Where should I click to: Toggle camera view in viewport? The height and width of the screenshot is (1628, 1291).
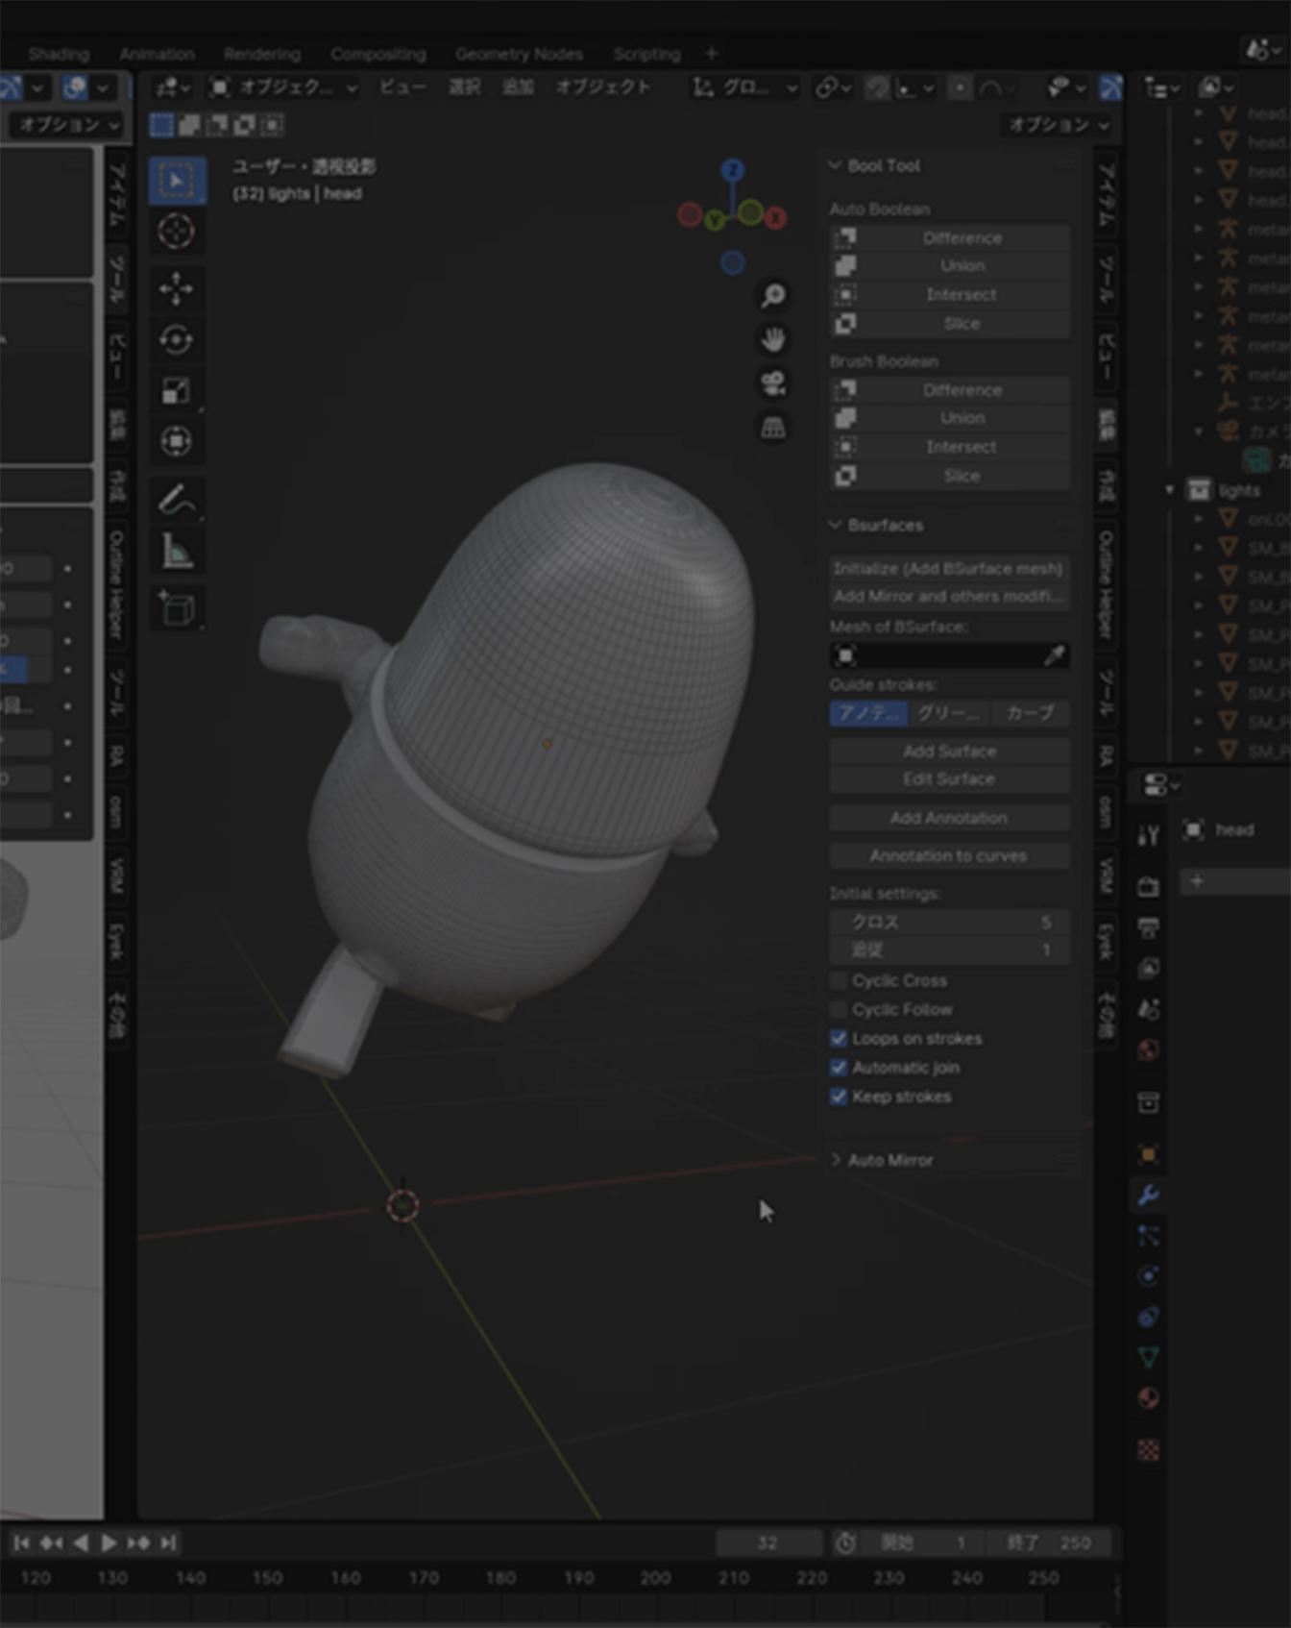[x=773, y=383]
